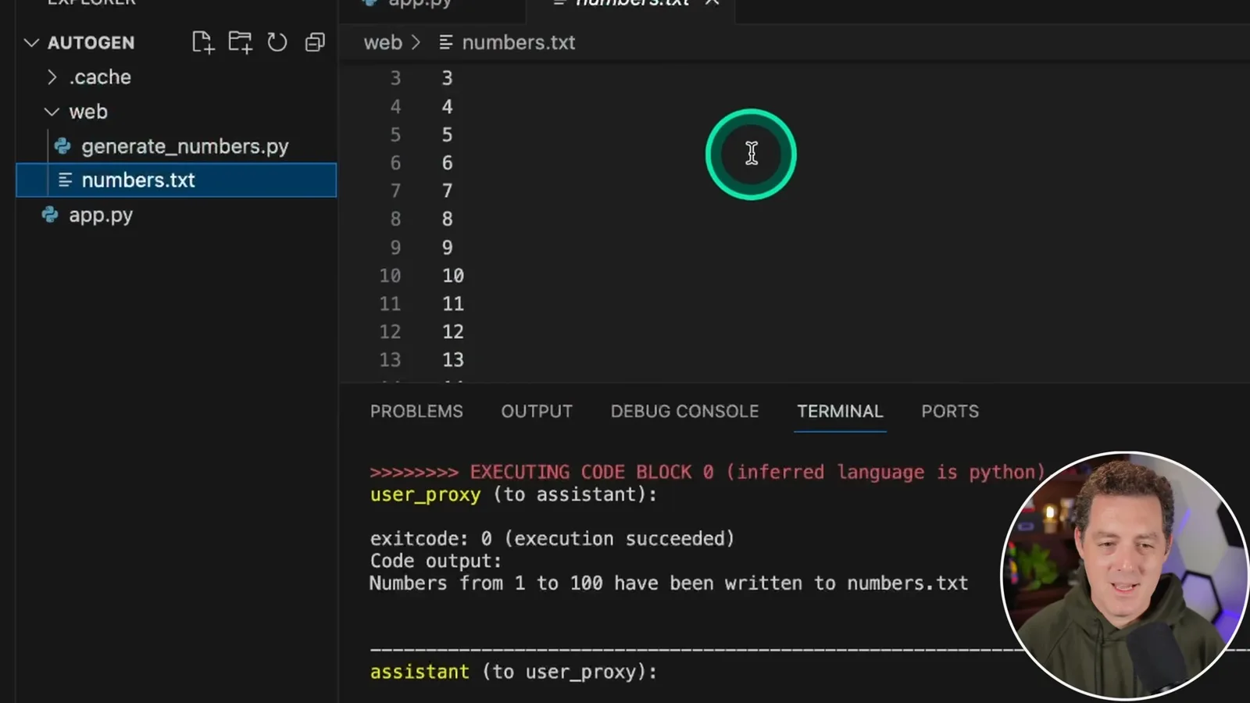Image resolution: width=1250 pixels, height=703 pixels.
Task: Open the DEBUG CONSOLE tab
Action: pos(684,411)
